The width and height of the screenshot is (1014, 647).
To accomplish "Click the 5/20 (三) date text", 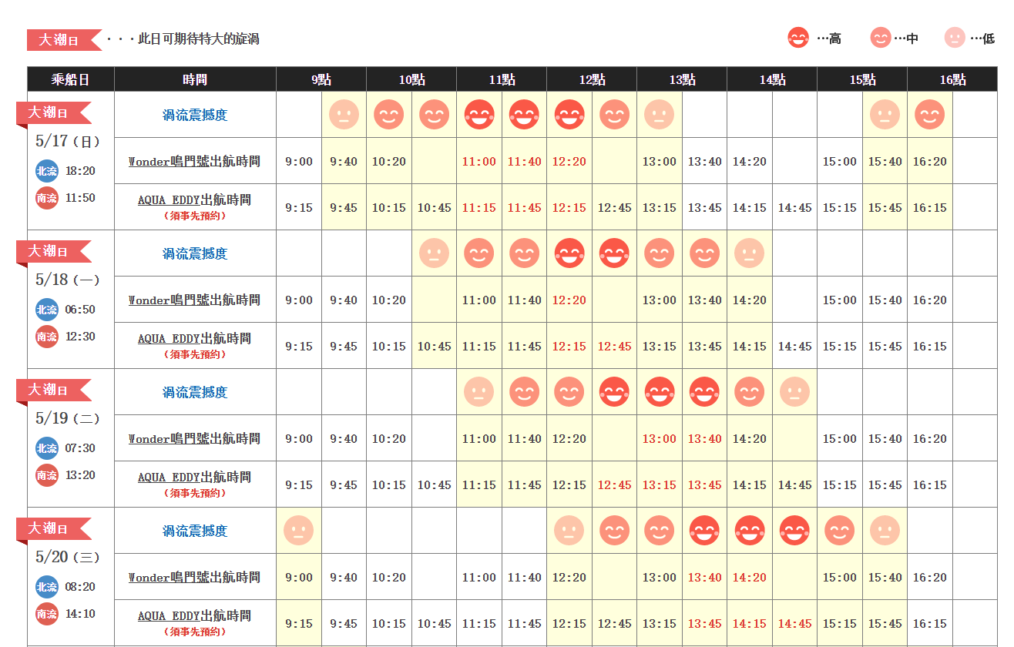I will tap(68, 557).
